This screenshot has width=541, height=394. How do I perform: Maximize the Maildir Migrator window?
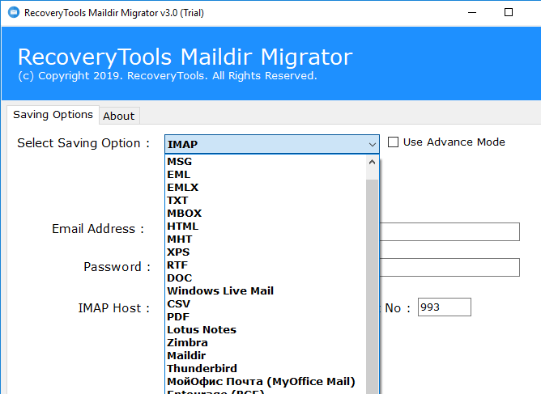point(509,12)
